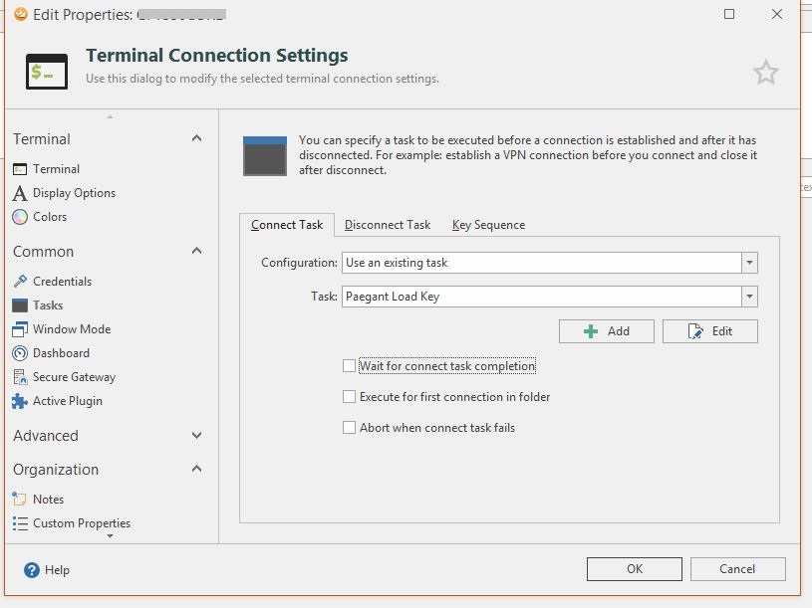The height and width of the screenshot is (608, 812).
Task: Switch to the Key Sequence tab
Action: pyautogui.click(x=488, y=225)
